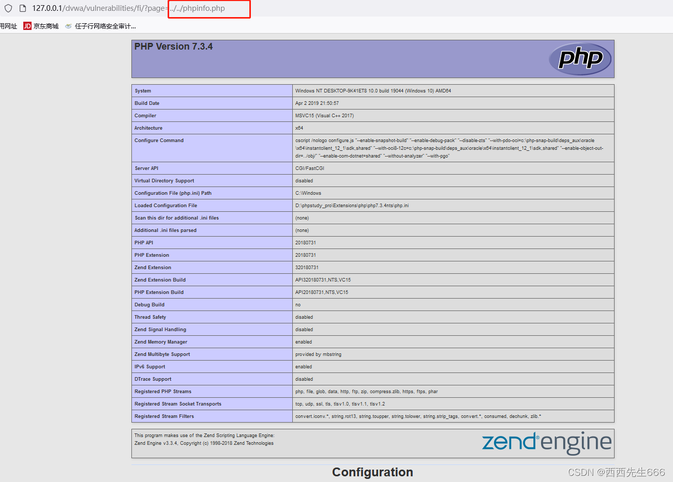The width and height of the screenshot is (673, 482).
Task: Click the MSVC15 (Visual C++ 2017) value
Action: 324,116
